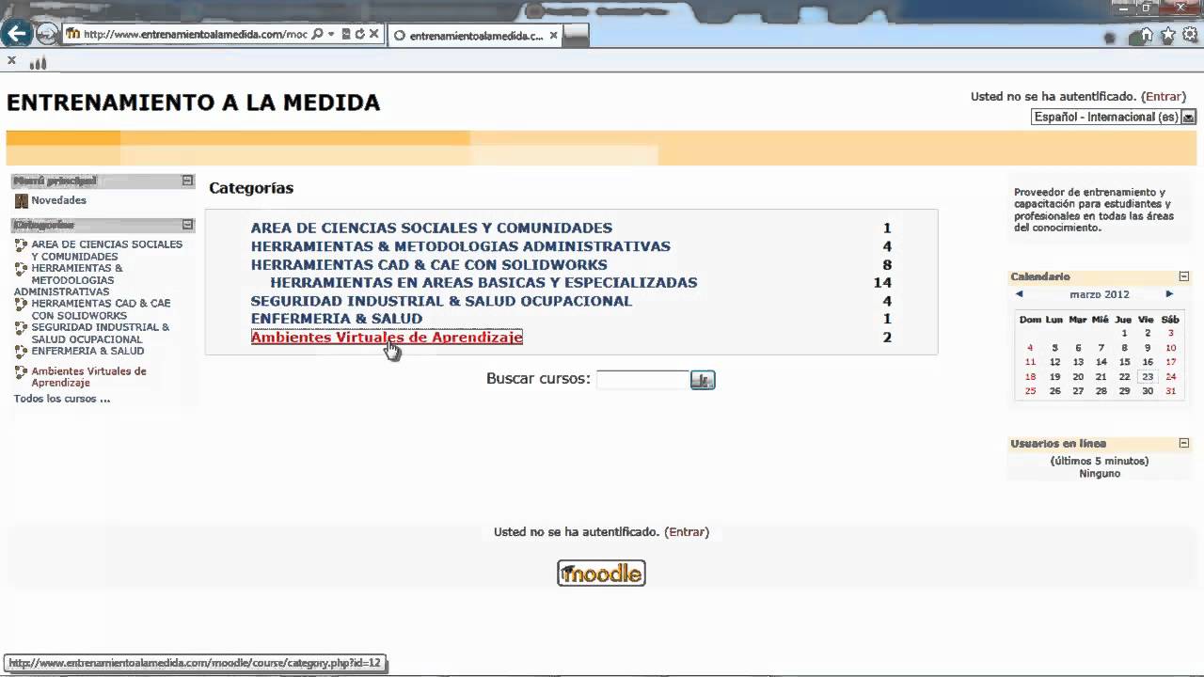The image size is (1204, 677).
Task: Click the site favicon in the address bar
Action: (x=72, y=34)
